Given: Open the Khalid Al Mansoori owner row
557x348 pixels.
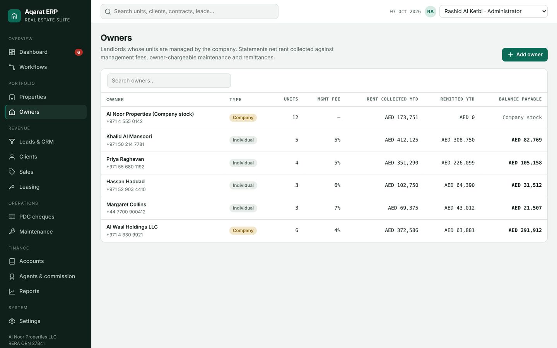Looking at the screenshot, I should click(324, 140).
